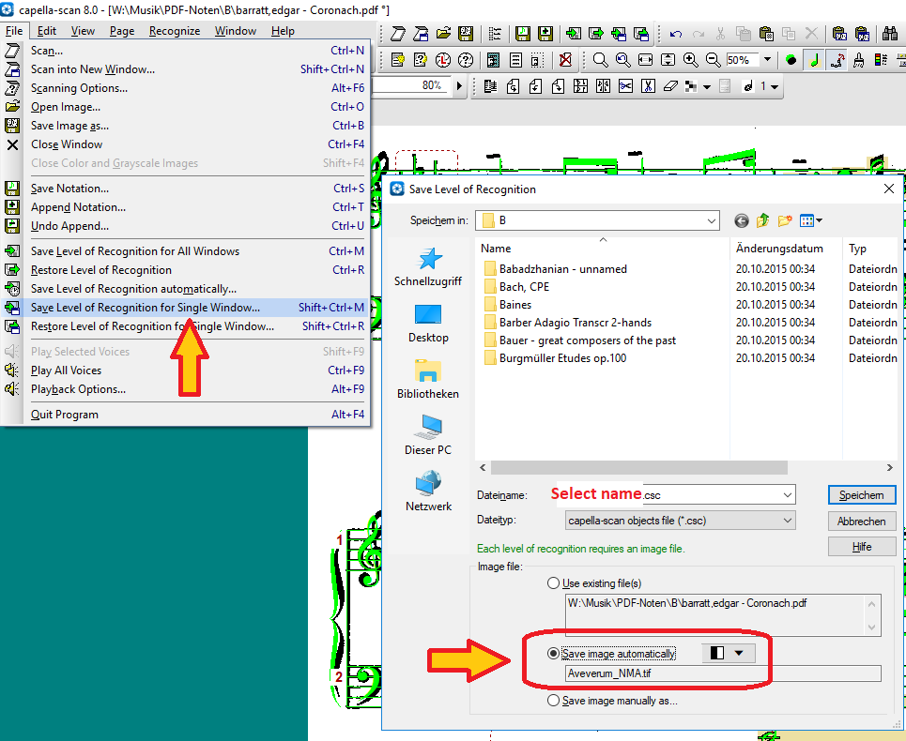Click the horizontal scrollbar in the file list

639,467
